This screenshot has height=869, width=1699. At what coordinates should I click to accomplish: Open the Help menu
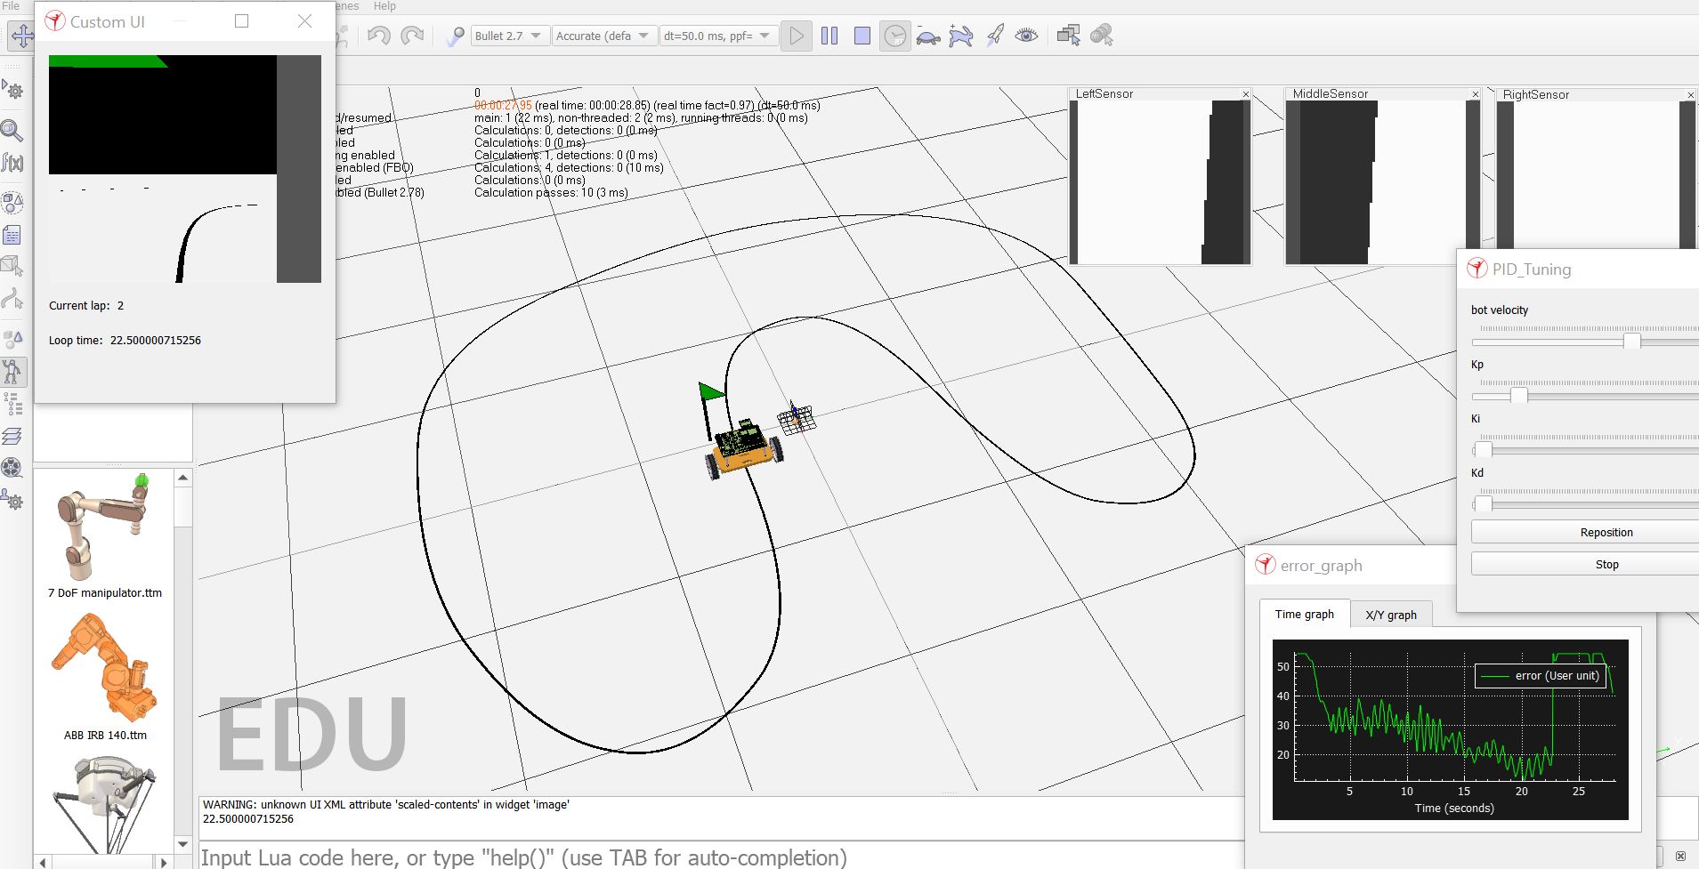pos(384,6)
